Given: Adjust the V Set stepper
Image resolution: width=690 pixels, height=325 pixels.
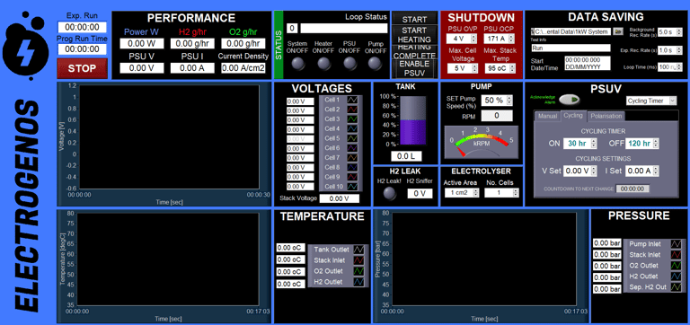Looking at the screenshot, I should 593,171.
